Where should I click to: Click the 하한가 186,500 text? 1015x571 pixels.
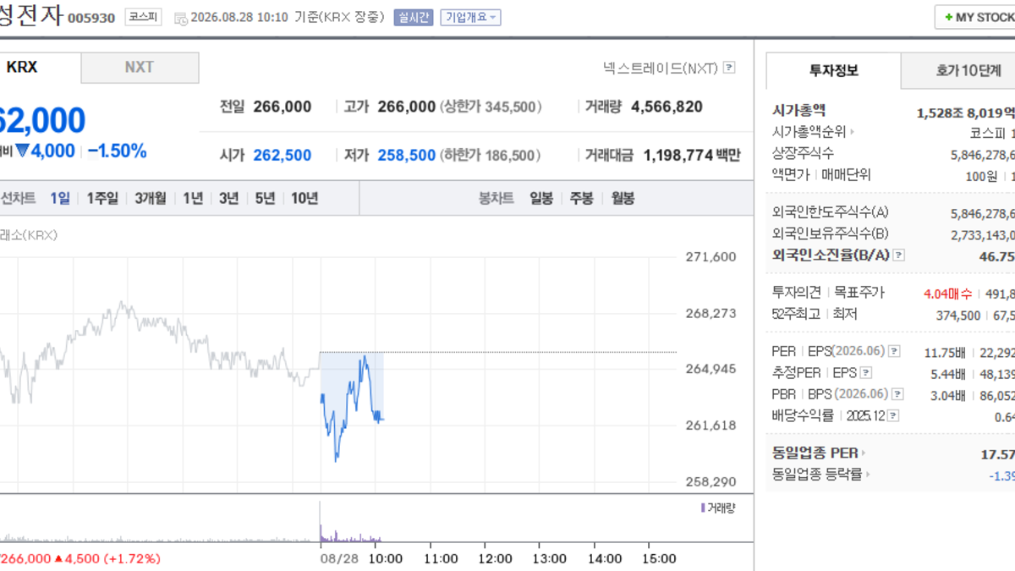(x=491, y=155)
